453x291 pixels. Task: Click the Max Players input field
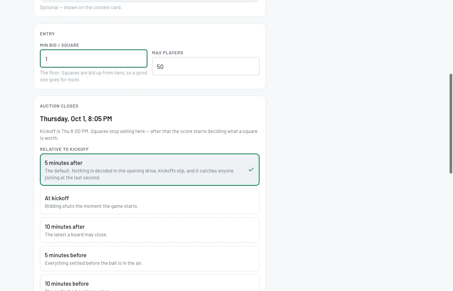tap(206, 66)
